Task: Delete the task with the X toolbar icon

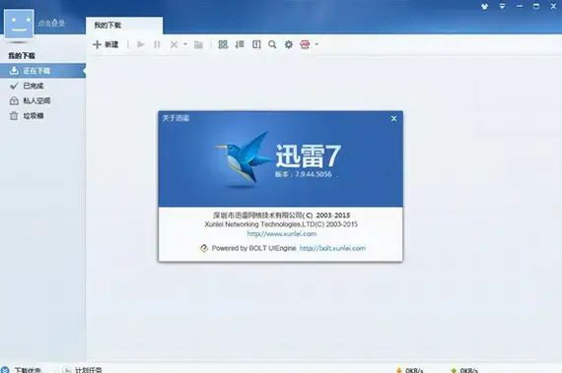Action: pyautogui.click(x=174, y=44)
